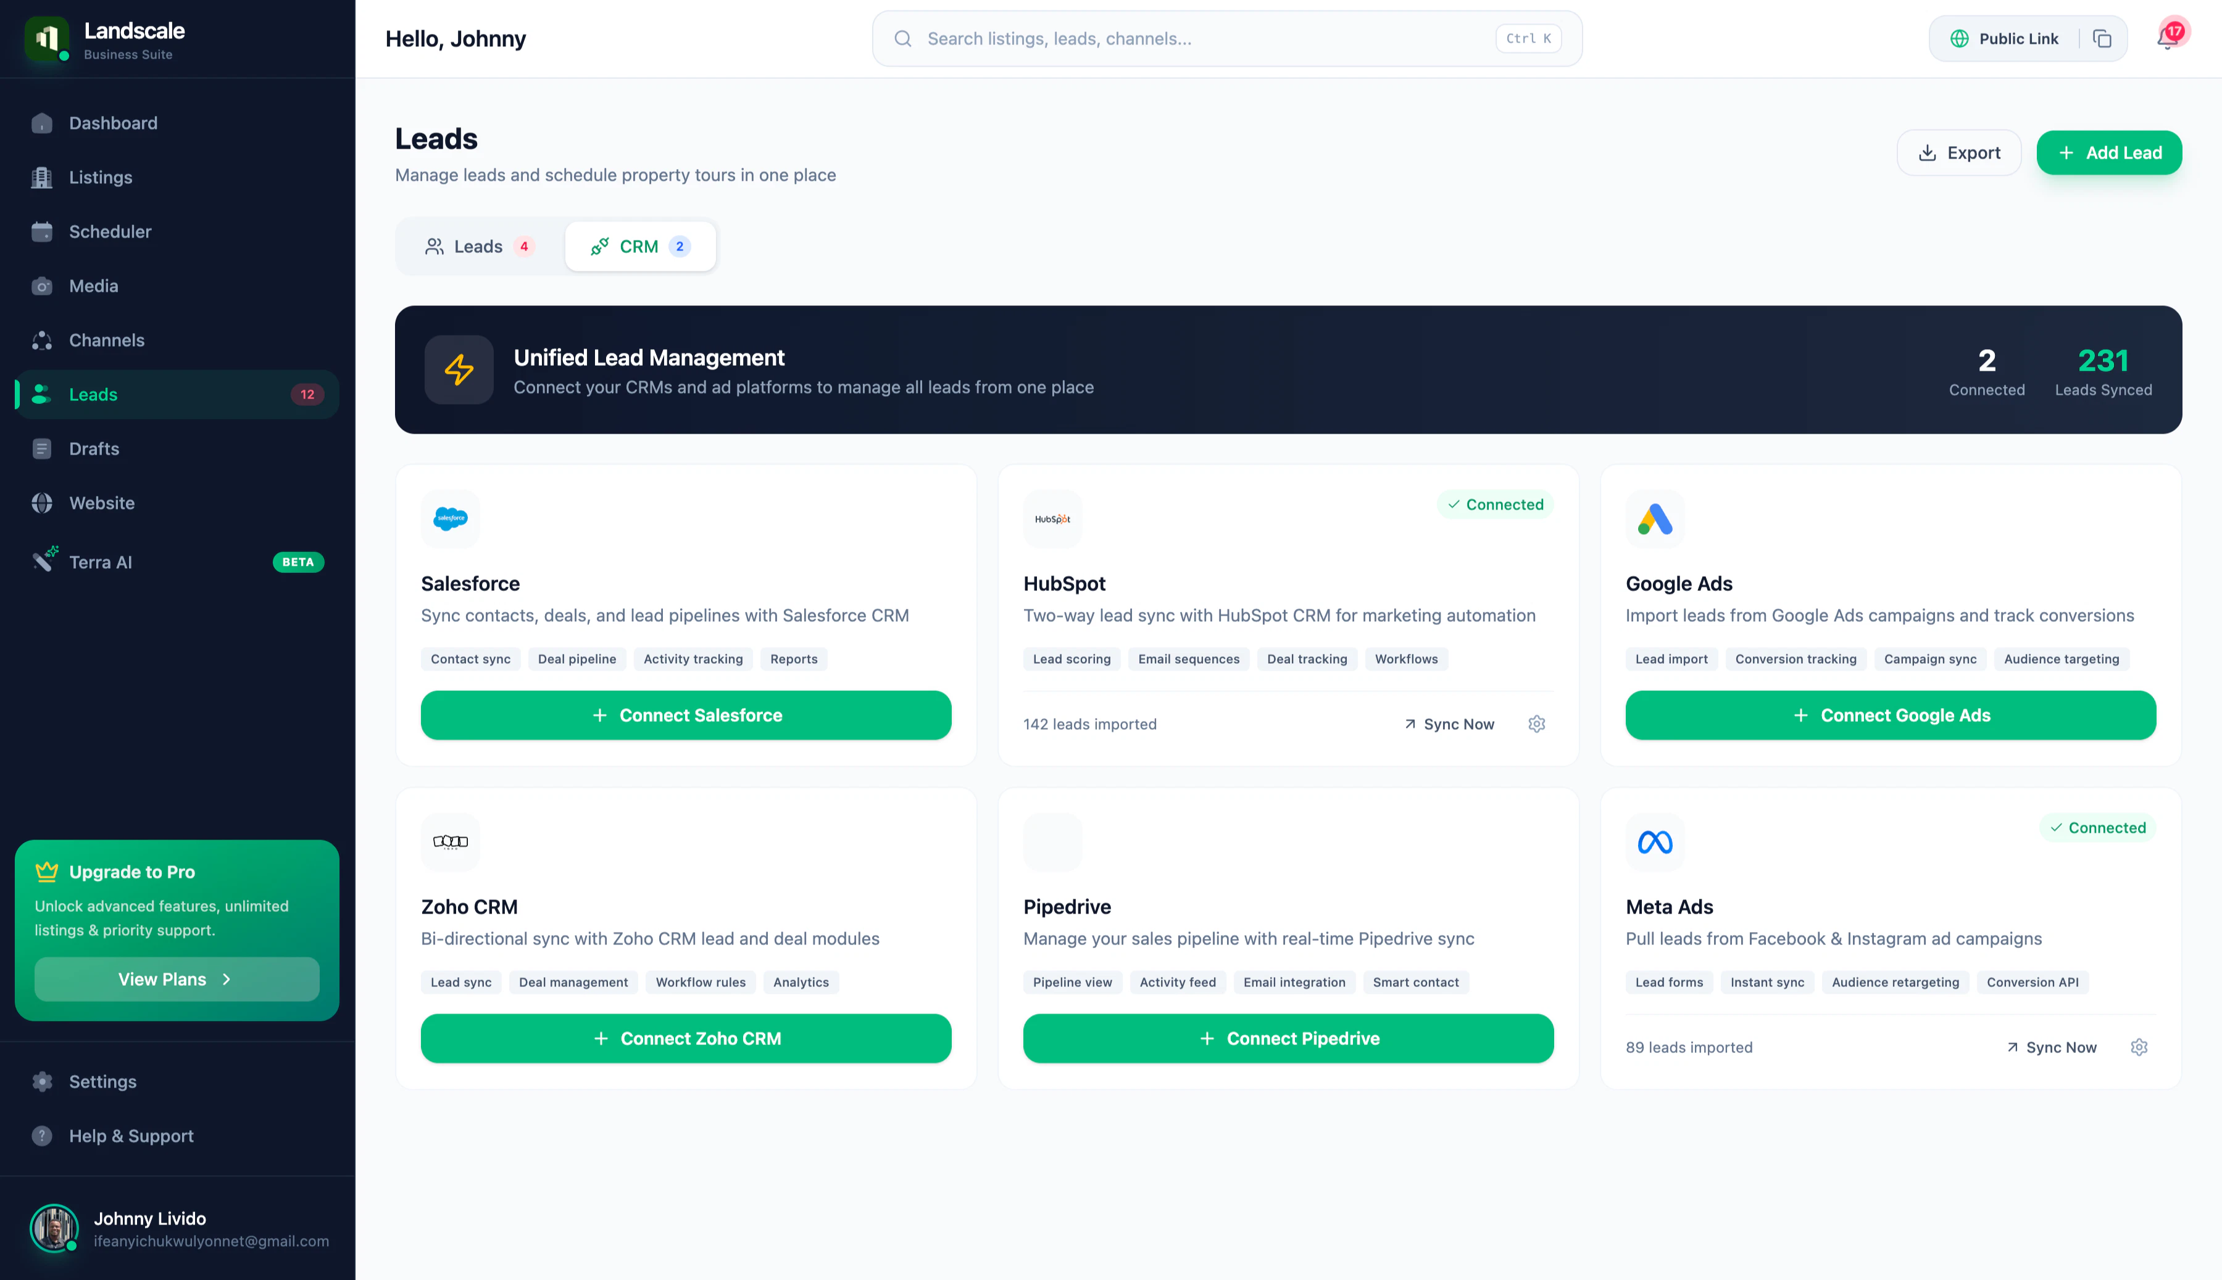Click View Plans button

click(x=176, y=980)
